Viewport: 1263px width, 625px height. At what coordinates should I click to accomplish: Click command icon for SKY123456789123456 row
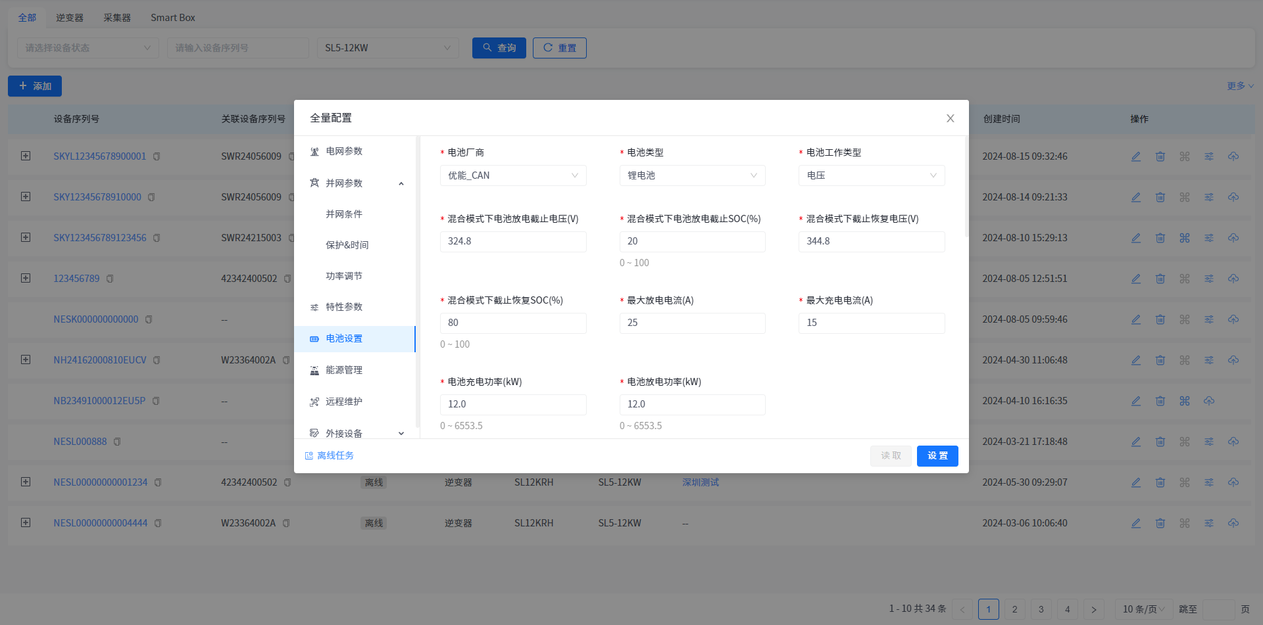click(x=1185, y=238)
